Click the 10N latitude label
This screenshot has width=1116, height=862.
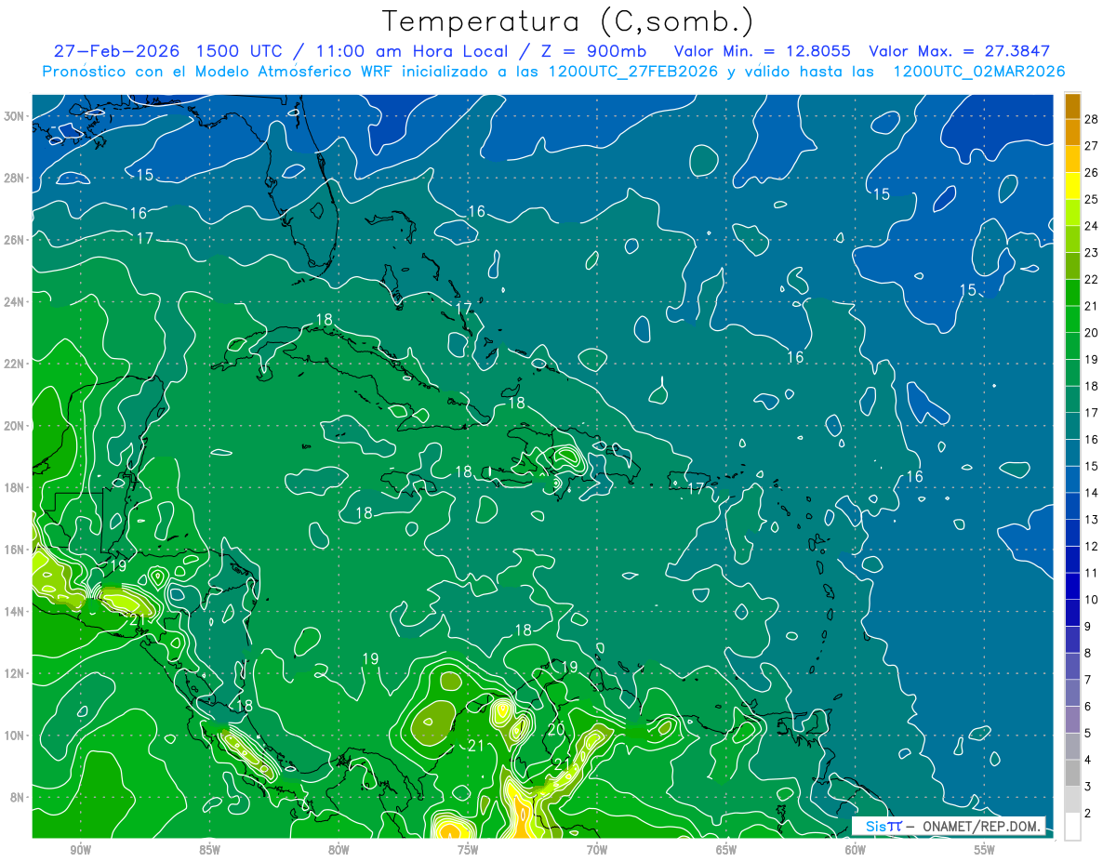coord(14,735)
